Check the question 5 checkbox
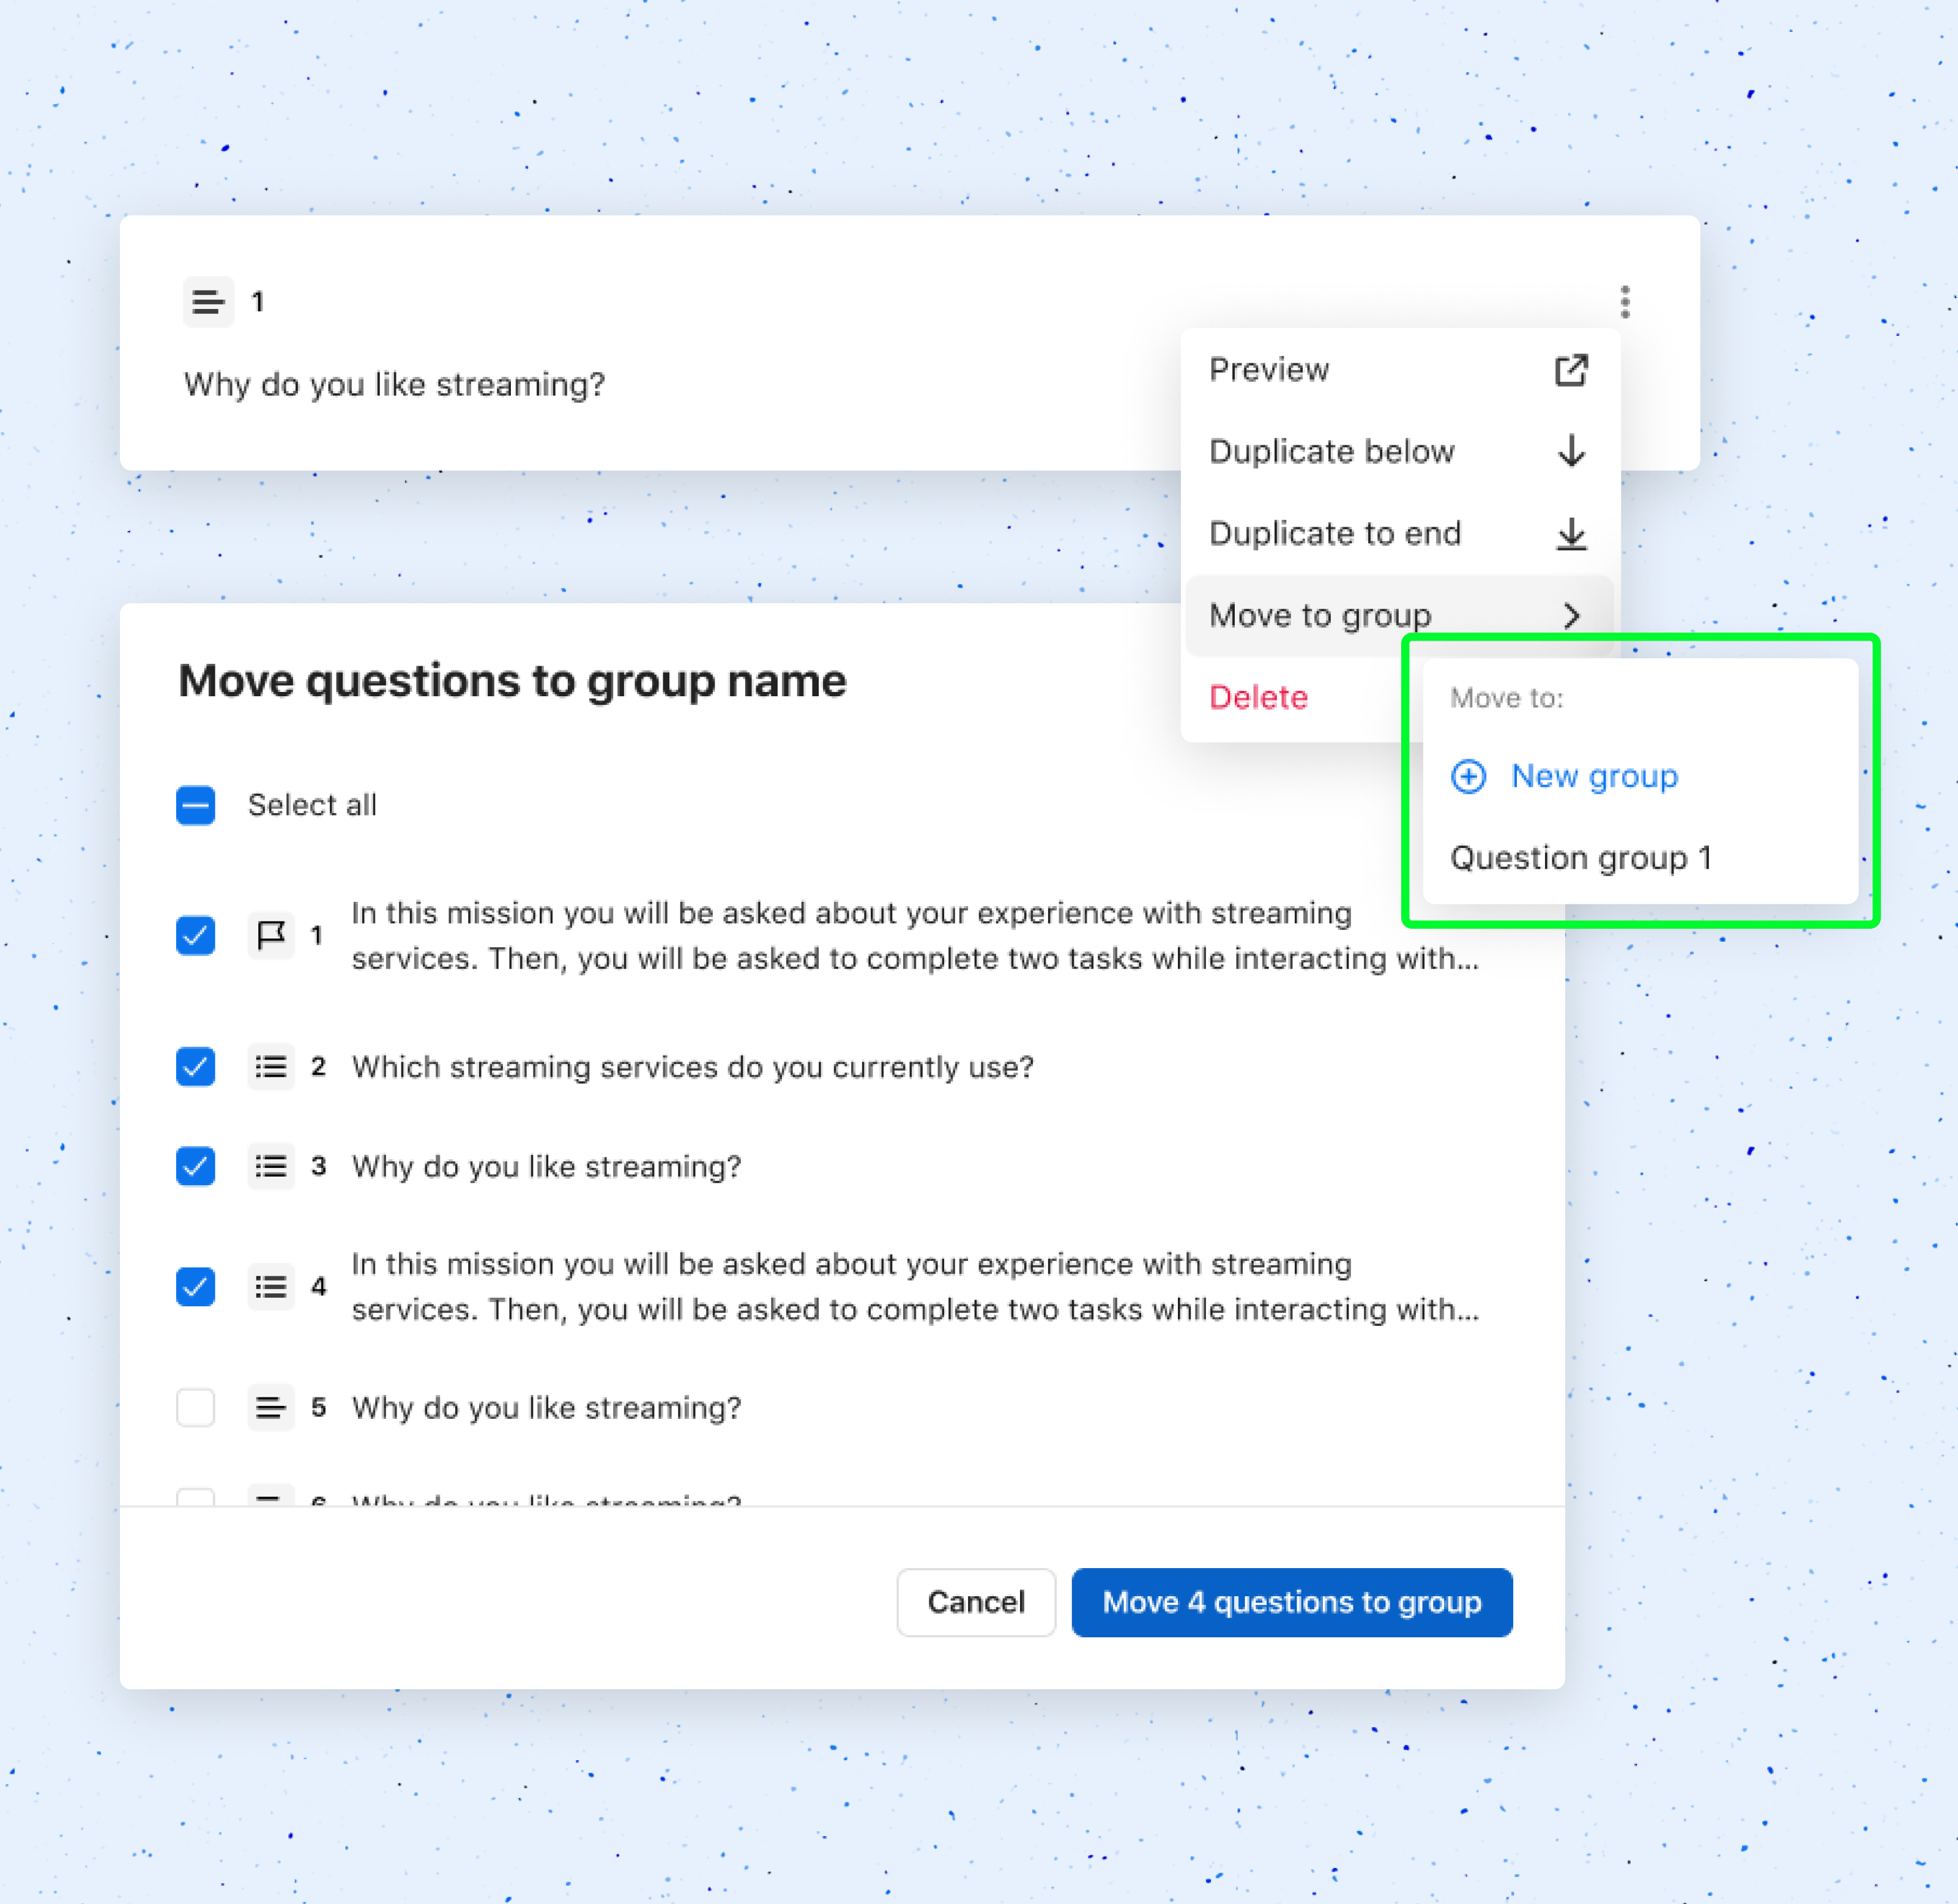 pos(196,1408)
